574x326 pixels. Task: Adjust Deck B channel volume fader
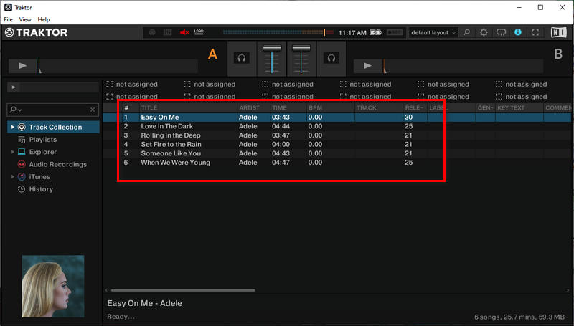tap(301, 48)
